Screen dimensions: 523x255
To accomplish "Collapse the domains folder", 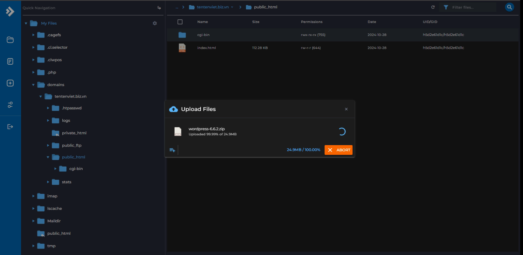I will pos(33,85).
